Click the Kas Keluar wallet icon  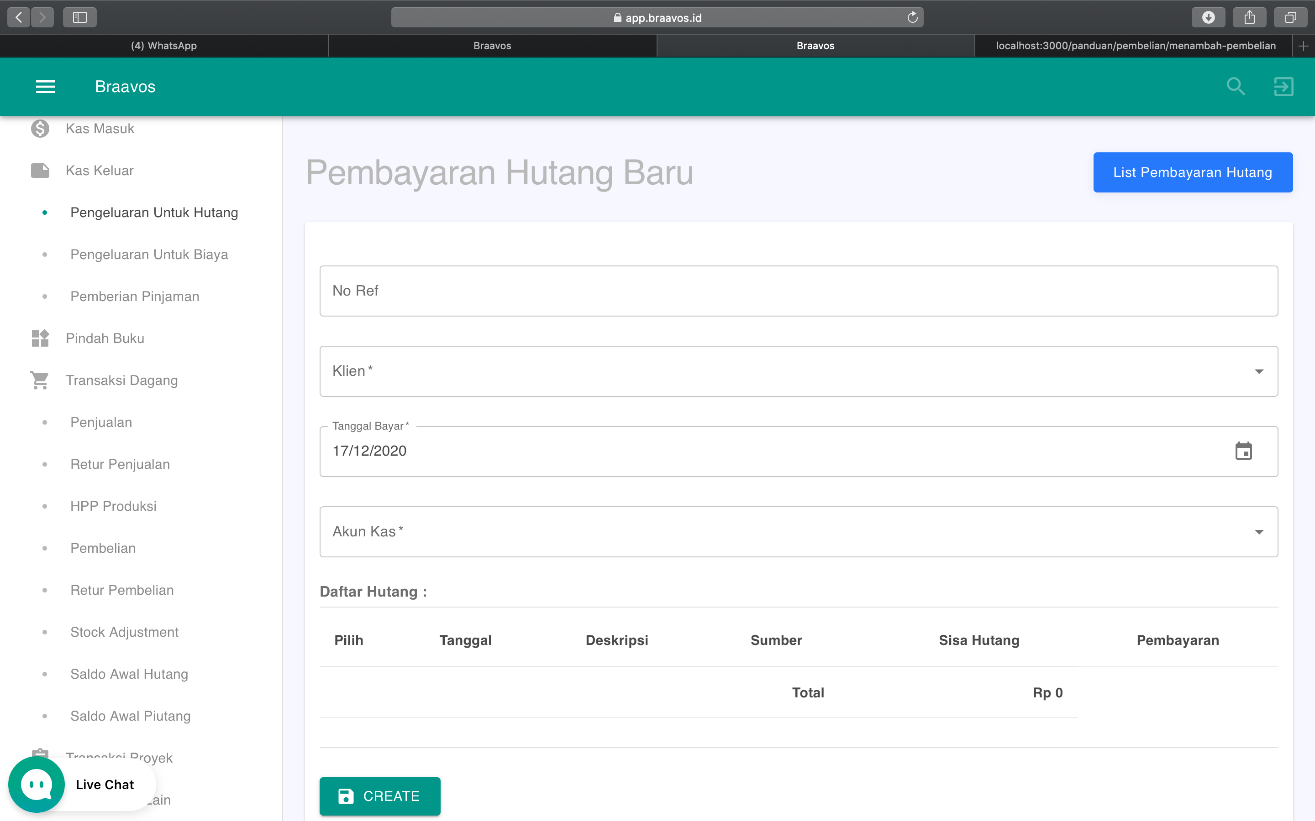[x=39, y=170]
